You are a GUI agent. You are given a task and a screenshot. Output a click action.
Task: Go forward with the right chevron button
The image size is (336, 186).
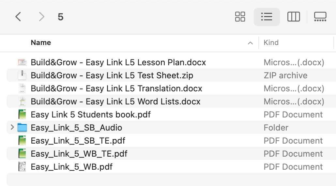click(x=41, y=17)
